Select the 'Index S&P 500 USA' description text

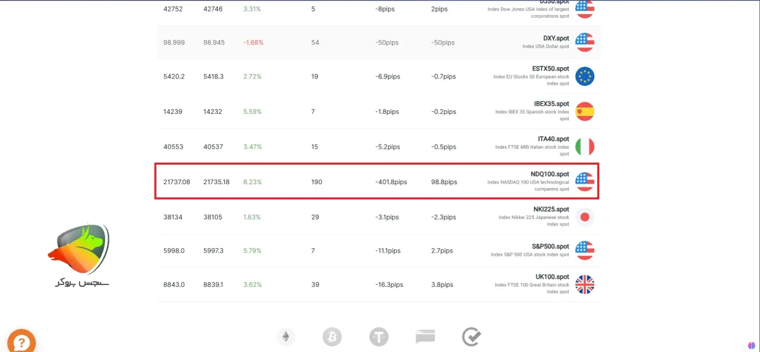(x=530, y=255)
